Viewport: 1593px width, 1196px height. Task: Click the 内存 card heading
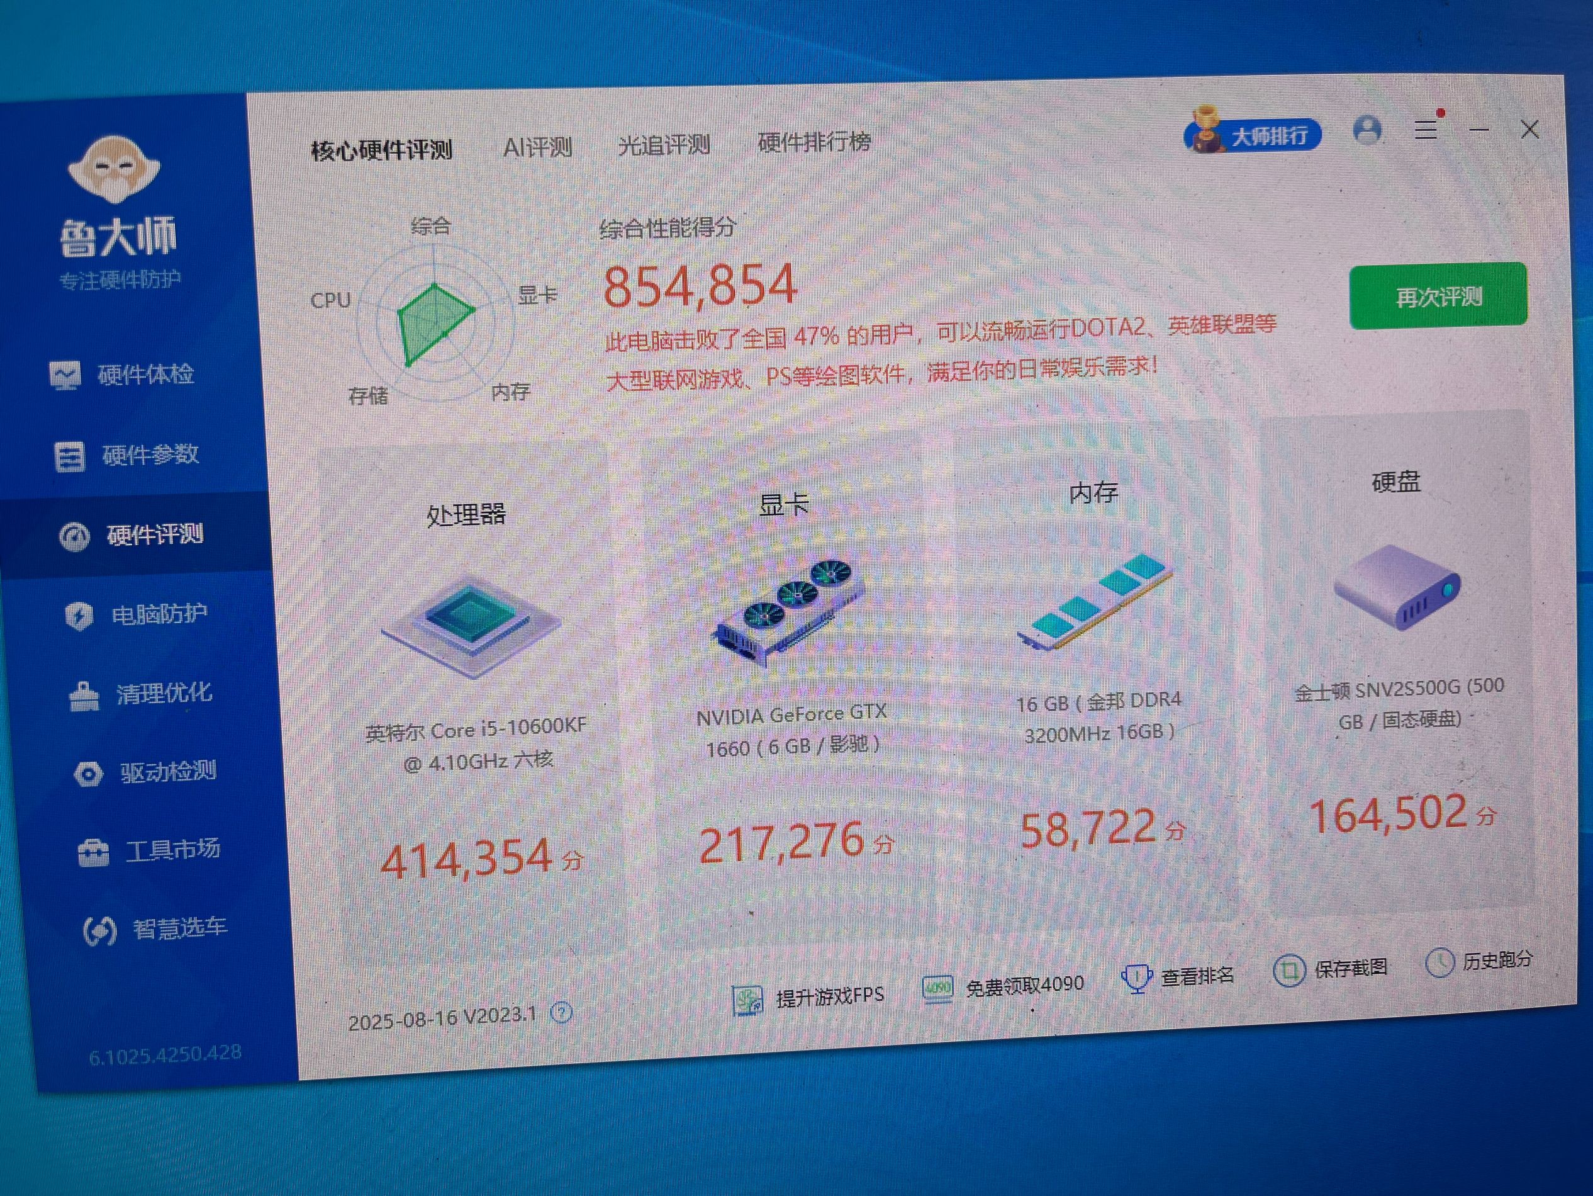pos(1093,492)
